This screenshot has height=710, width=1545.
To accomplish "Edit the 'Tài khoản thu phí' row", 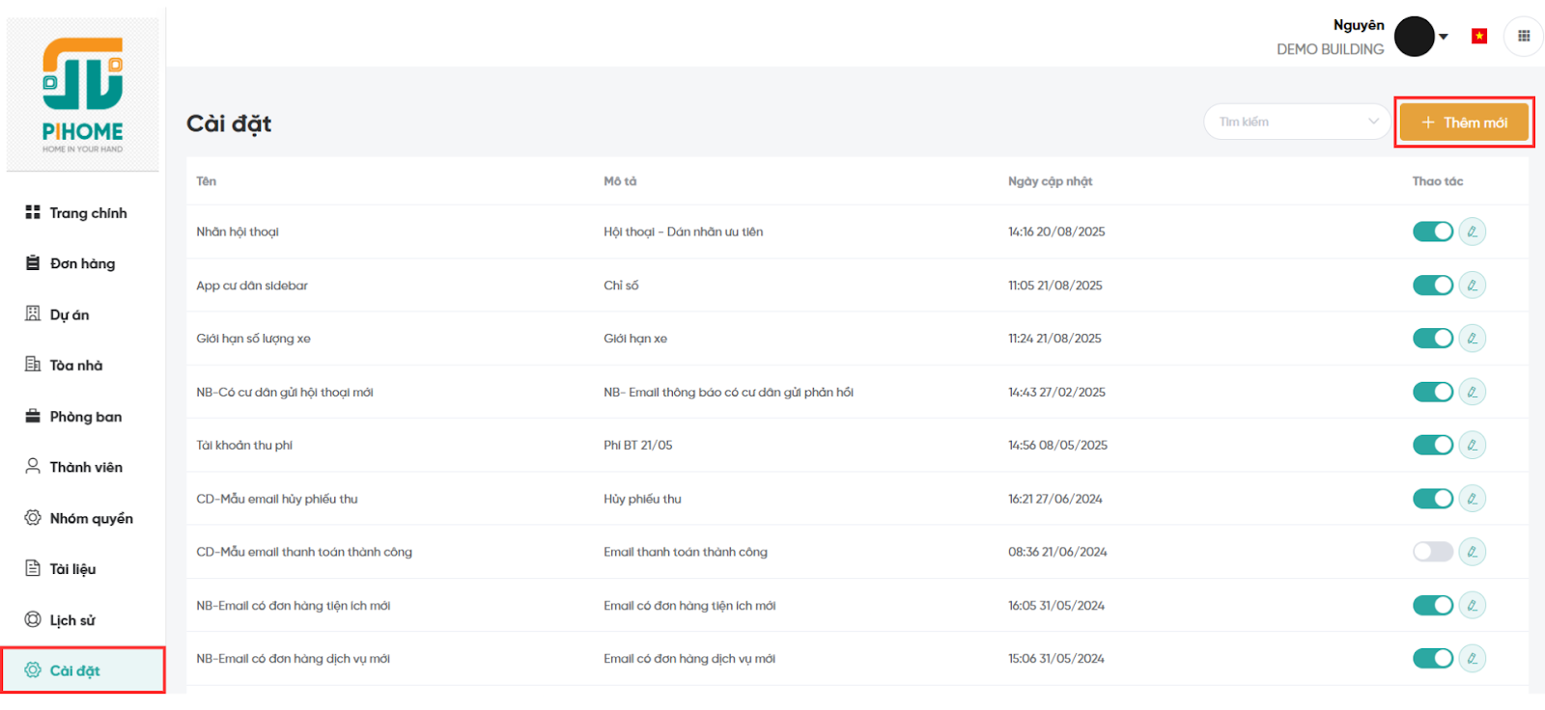I will [x=1472, y=445].
